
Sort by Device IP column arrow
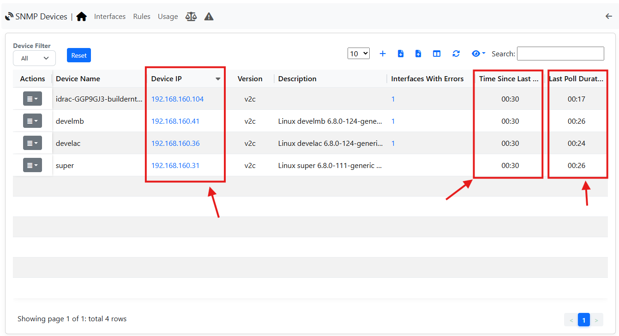coord(218,79)
